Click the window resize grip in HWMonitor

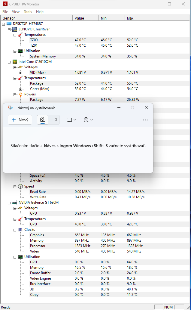point(188,307)
